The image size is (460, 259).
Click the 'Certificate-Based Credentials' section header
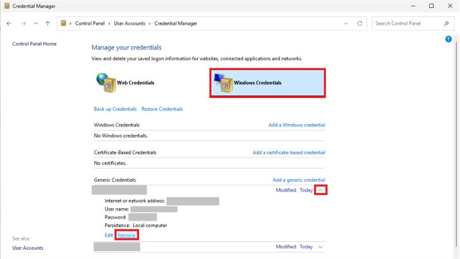pos(125,153)
